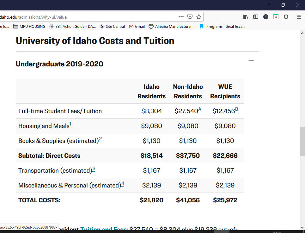Open Firefox hamburger menu
The height and width of the screenshot is (233, 305).
(x=299, y=17)
